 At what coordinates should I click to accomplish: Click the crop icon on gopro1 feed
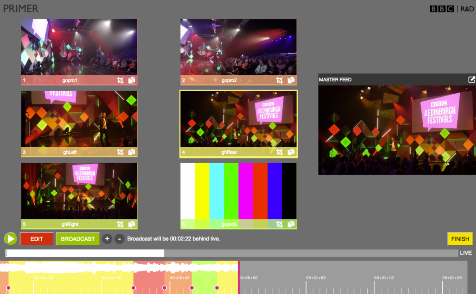coord(120,80)
